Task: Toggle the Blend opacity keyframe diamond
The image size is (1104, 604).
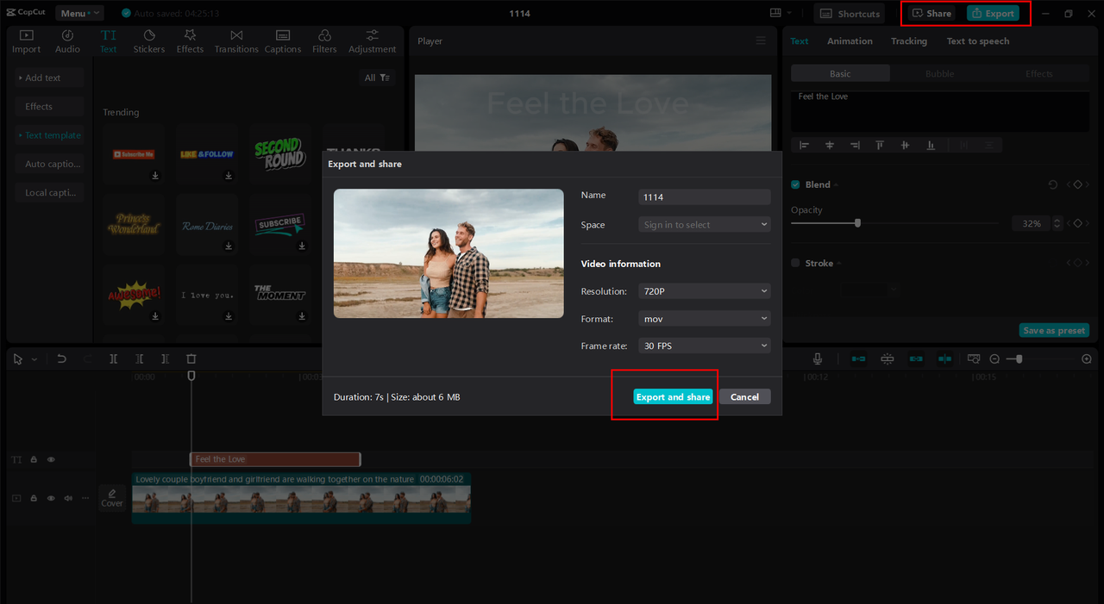Action: pos(1077,223)
